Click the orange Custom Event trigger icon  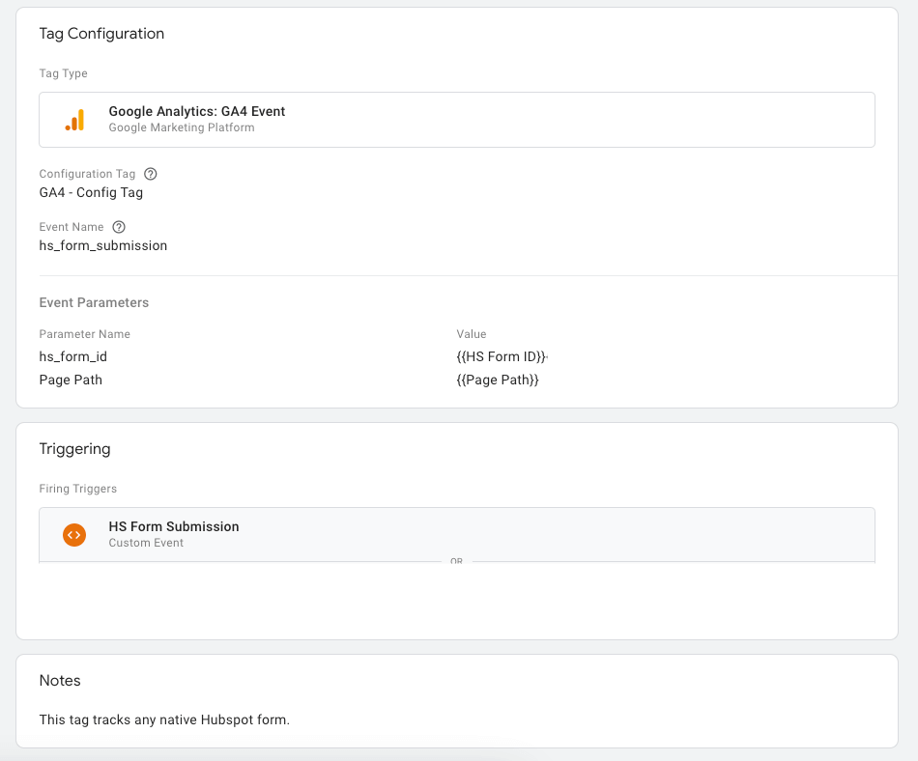pyautogui.click(x=74, y=534)
